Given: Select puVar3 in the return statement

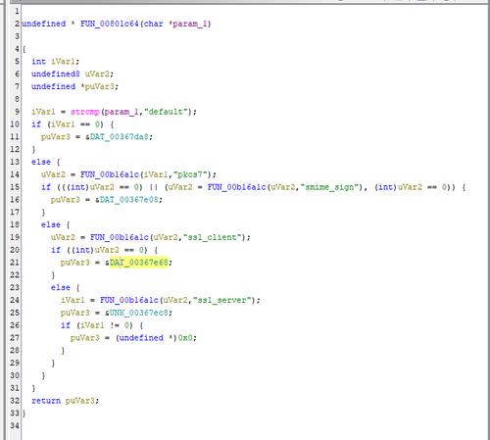Looking at the screenshot, I should click(80, 401).
